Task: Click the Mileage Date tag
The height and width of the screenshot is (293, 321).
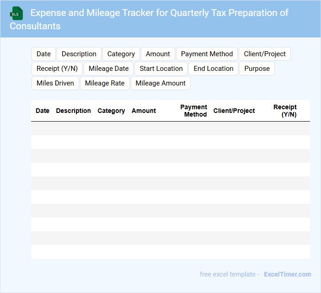Action: click(x=108, y=69)
